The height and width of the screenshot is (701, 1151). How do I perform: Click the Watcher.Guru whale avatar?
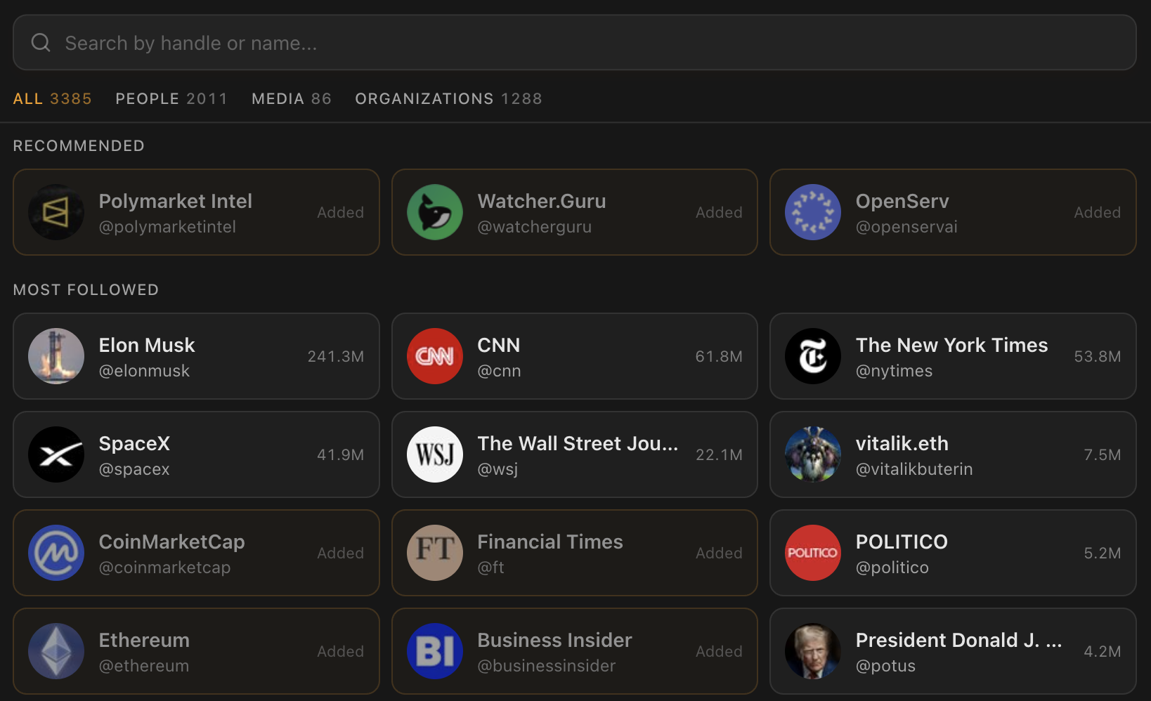click(x=435, y=212)
